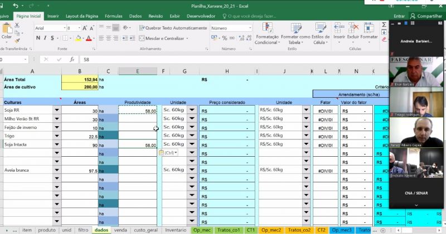The width and height of the screenshot is (446, 234).
Task: Align text right in ribbon
Action: click(x=115, y=38)
